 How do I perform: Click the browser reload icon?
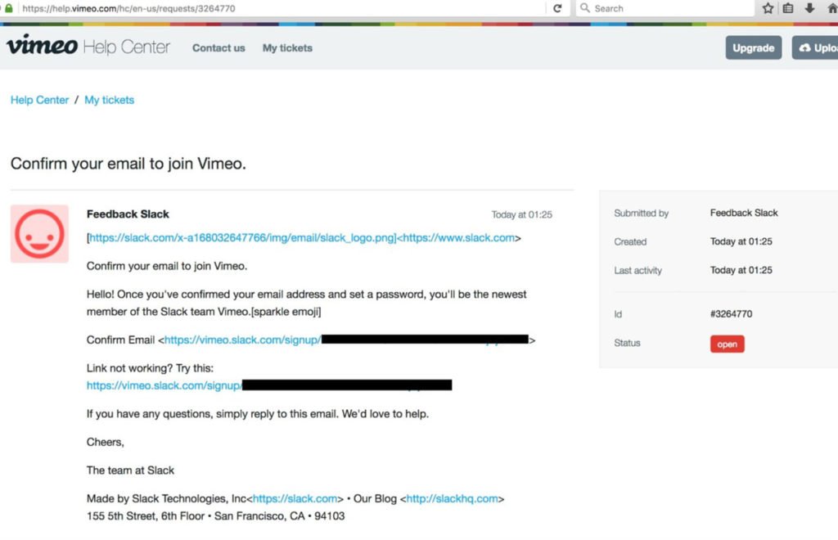coord(557,8)
